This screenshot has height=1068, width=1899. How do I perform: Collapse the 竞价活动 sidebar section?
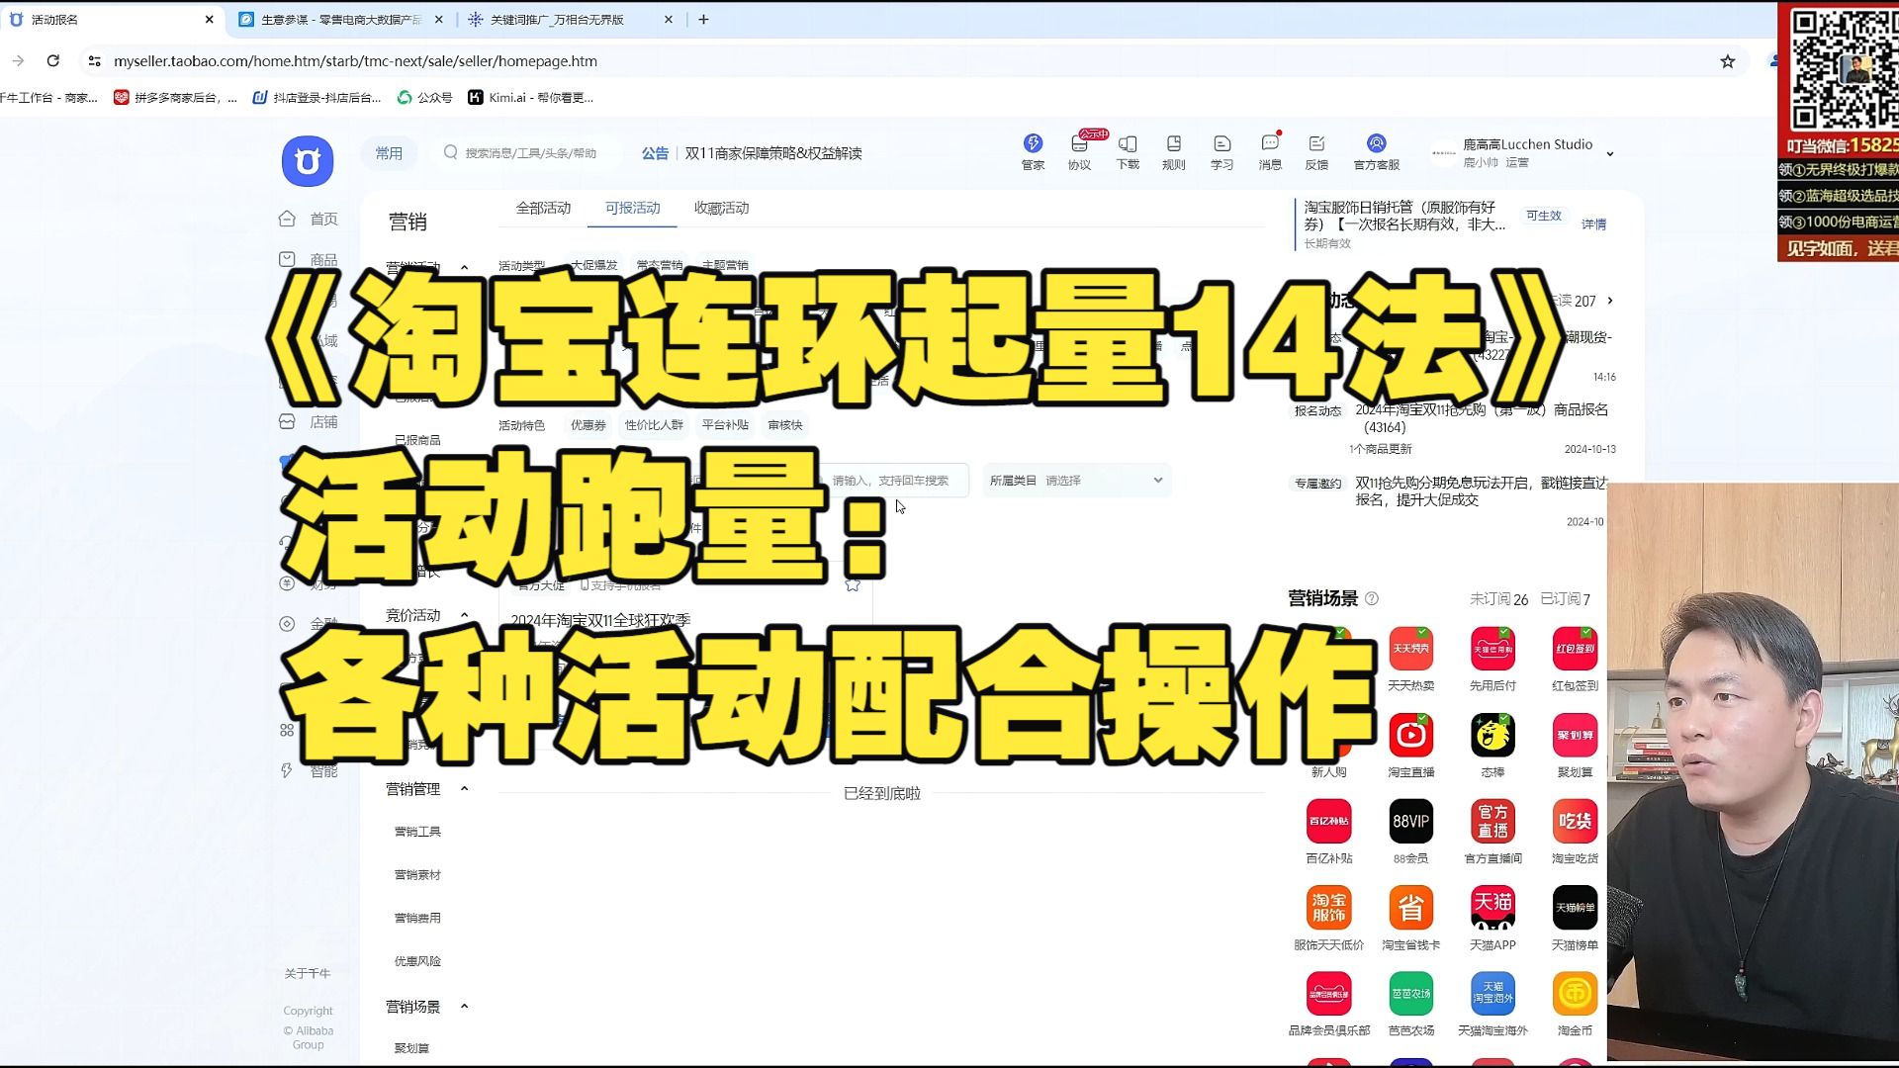click(464, 615)
